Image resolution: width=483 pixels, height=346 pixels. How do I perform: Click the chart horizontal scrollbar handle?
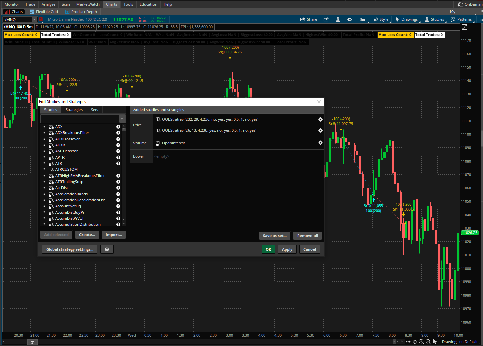(x=395, y=342)
